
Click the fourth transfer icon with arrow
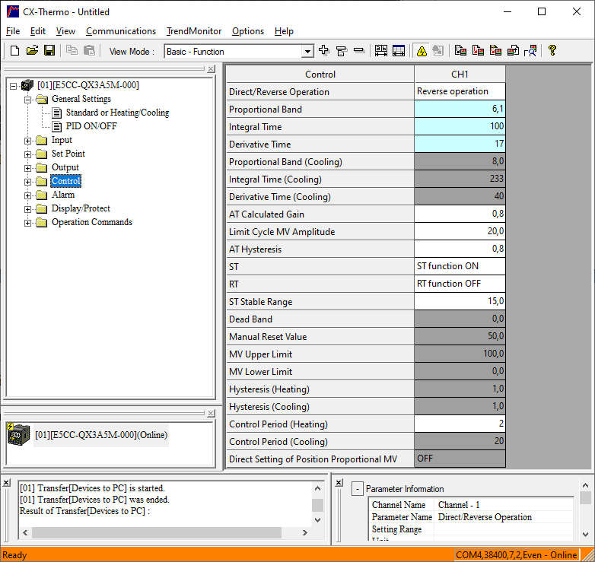click(x=513, y=50)
